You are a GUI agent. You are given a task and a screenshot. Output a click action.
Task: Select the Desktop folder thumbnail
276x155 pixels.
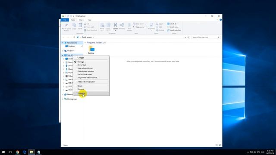coord(91,50)
